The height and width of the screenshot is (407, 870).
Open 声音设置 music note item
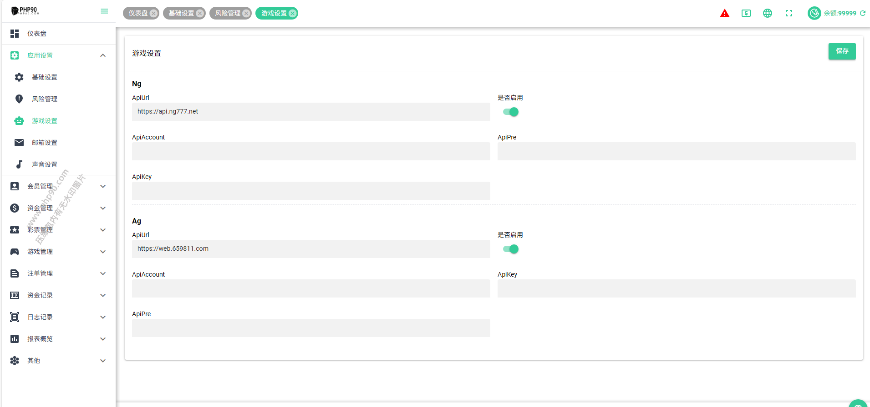(x=44, y=164)
